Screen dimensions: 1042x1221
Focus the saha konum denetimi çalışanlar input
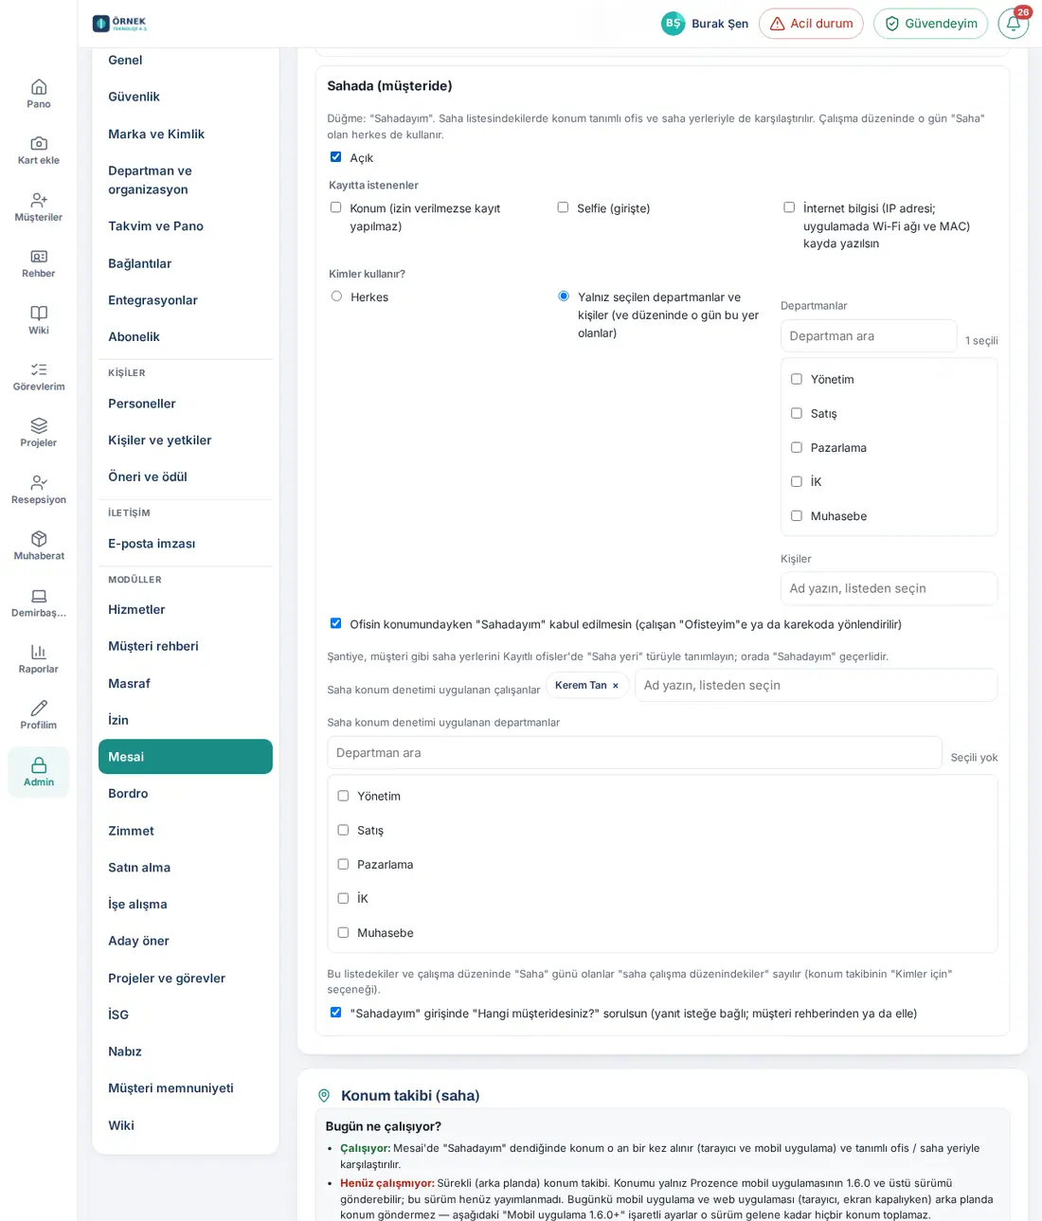click(816, 685)
